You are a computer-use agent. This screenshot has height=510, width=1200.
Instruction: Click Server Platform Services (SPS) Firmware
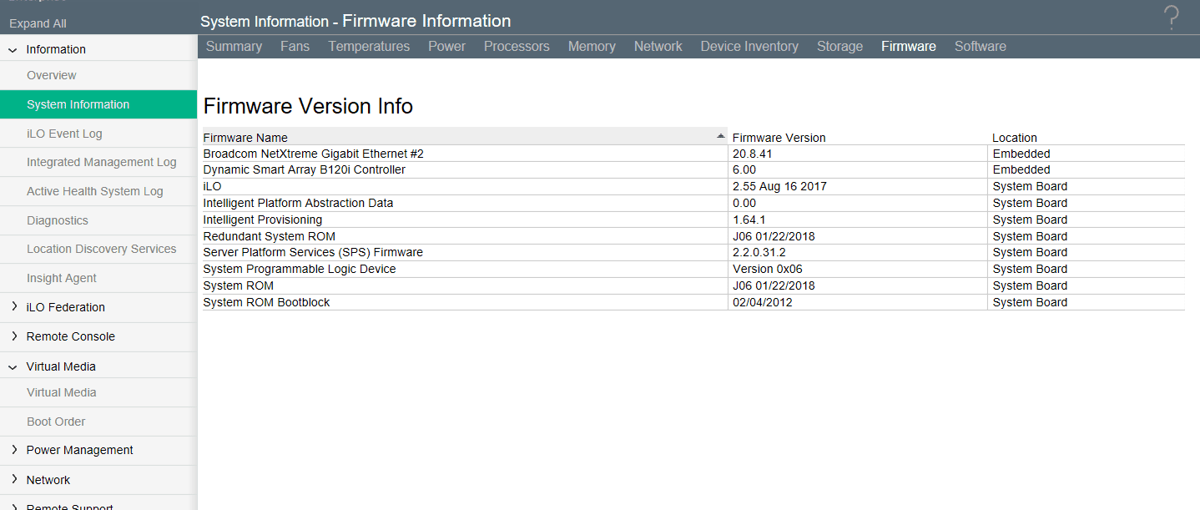click(x=313, y=252)
